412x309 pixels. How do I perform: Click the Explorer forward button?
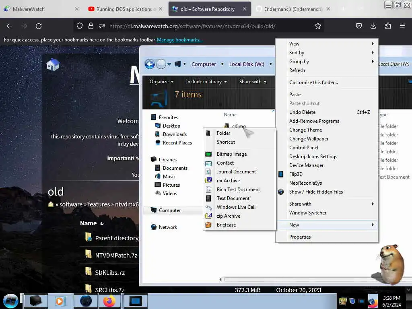pos(161,64)
